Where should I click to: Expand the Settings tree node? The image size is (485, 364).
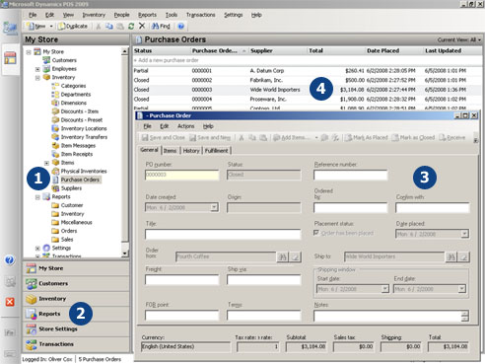(37, 249)
